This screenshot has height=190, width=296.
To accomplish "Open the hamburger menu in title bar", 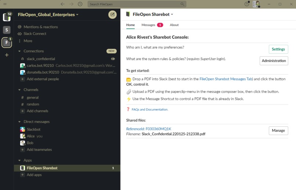I will [5, 4].
